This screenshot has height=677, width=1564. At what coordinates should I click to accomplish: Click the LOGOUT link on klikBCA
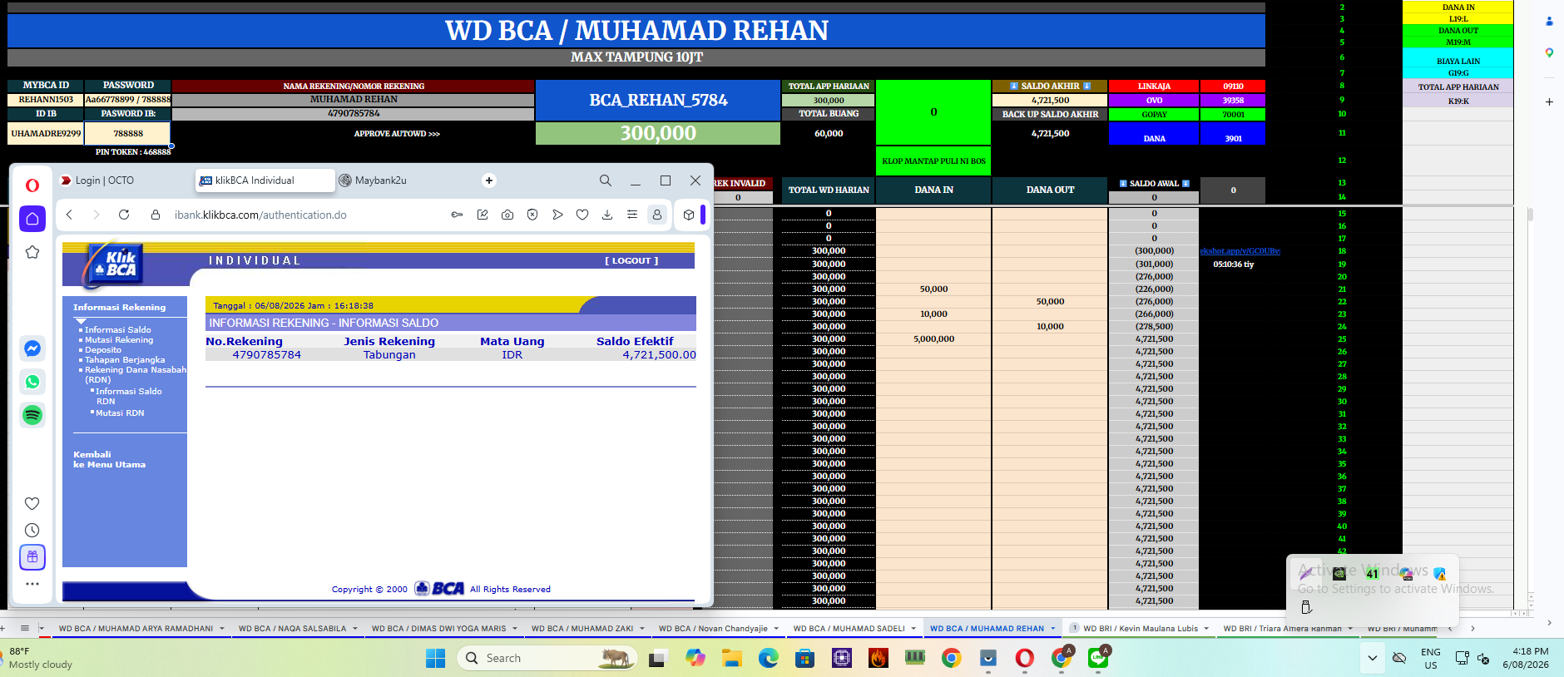tap(631, 261)
